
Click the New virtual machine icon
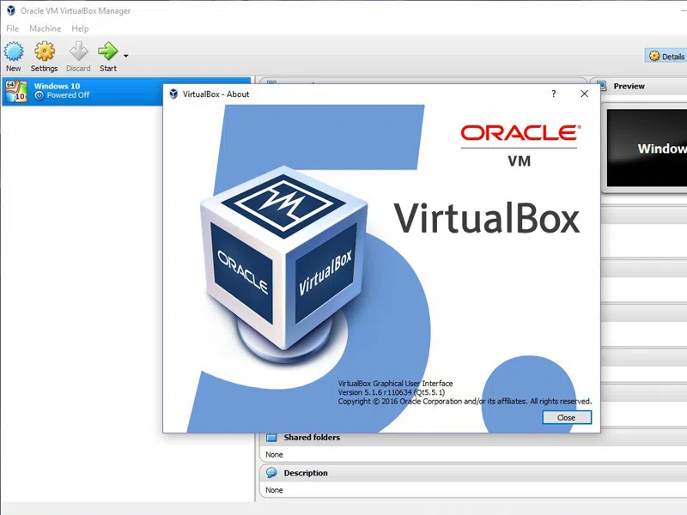coord(14,51)
